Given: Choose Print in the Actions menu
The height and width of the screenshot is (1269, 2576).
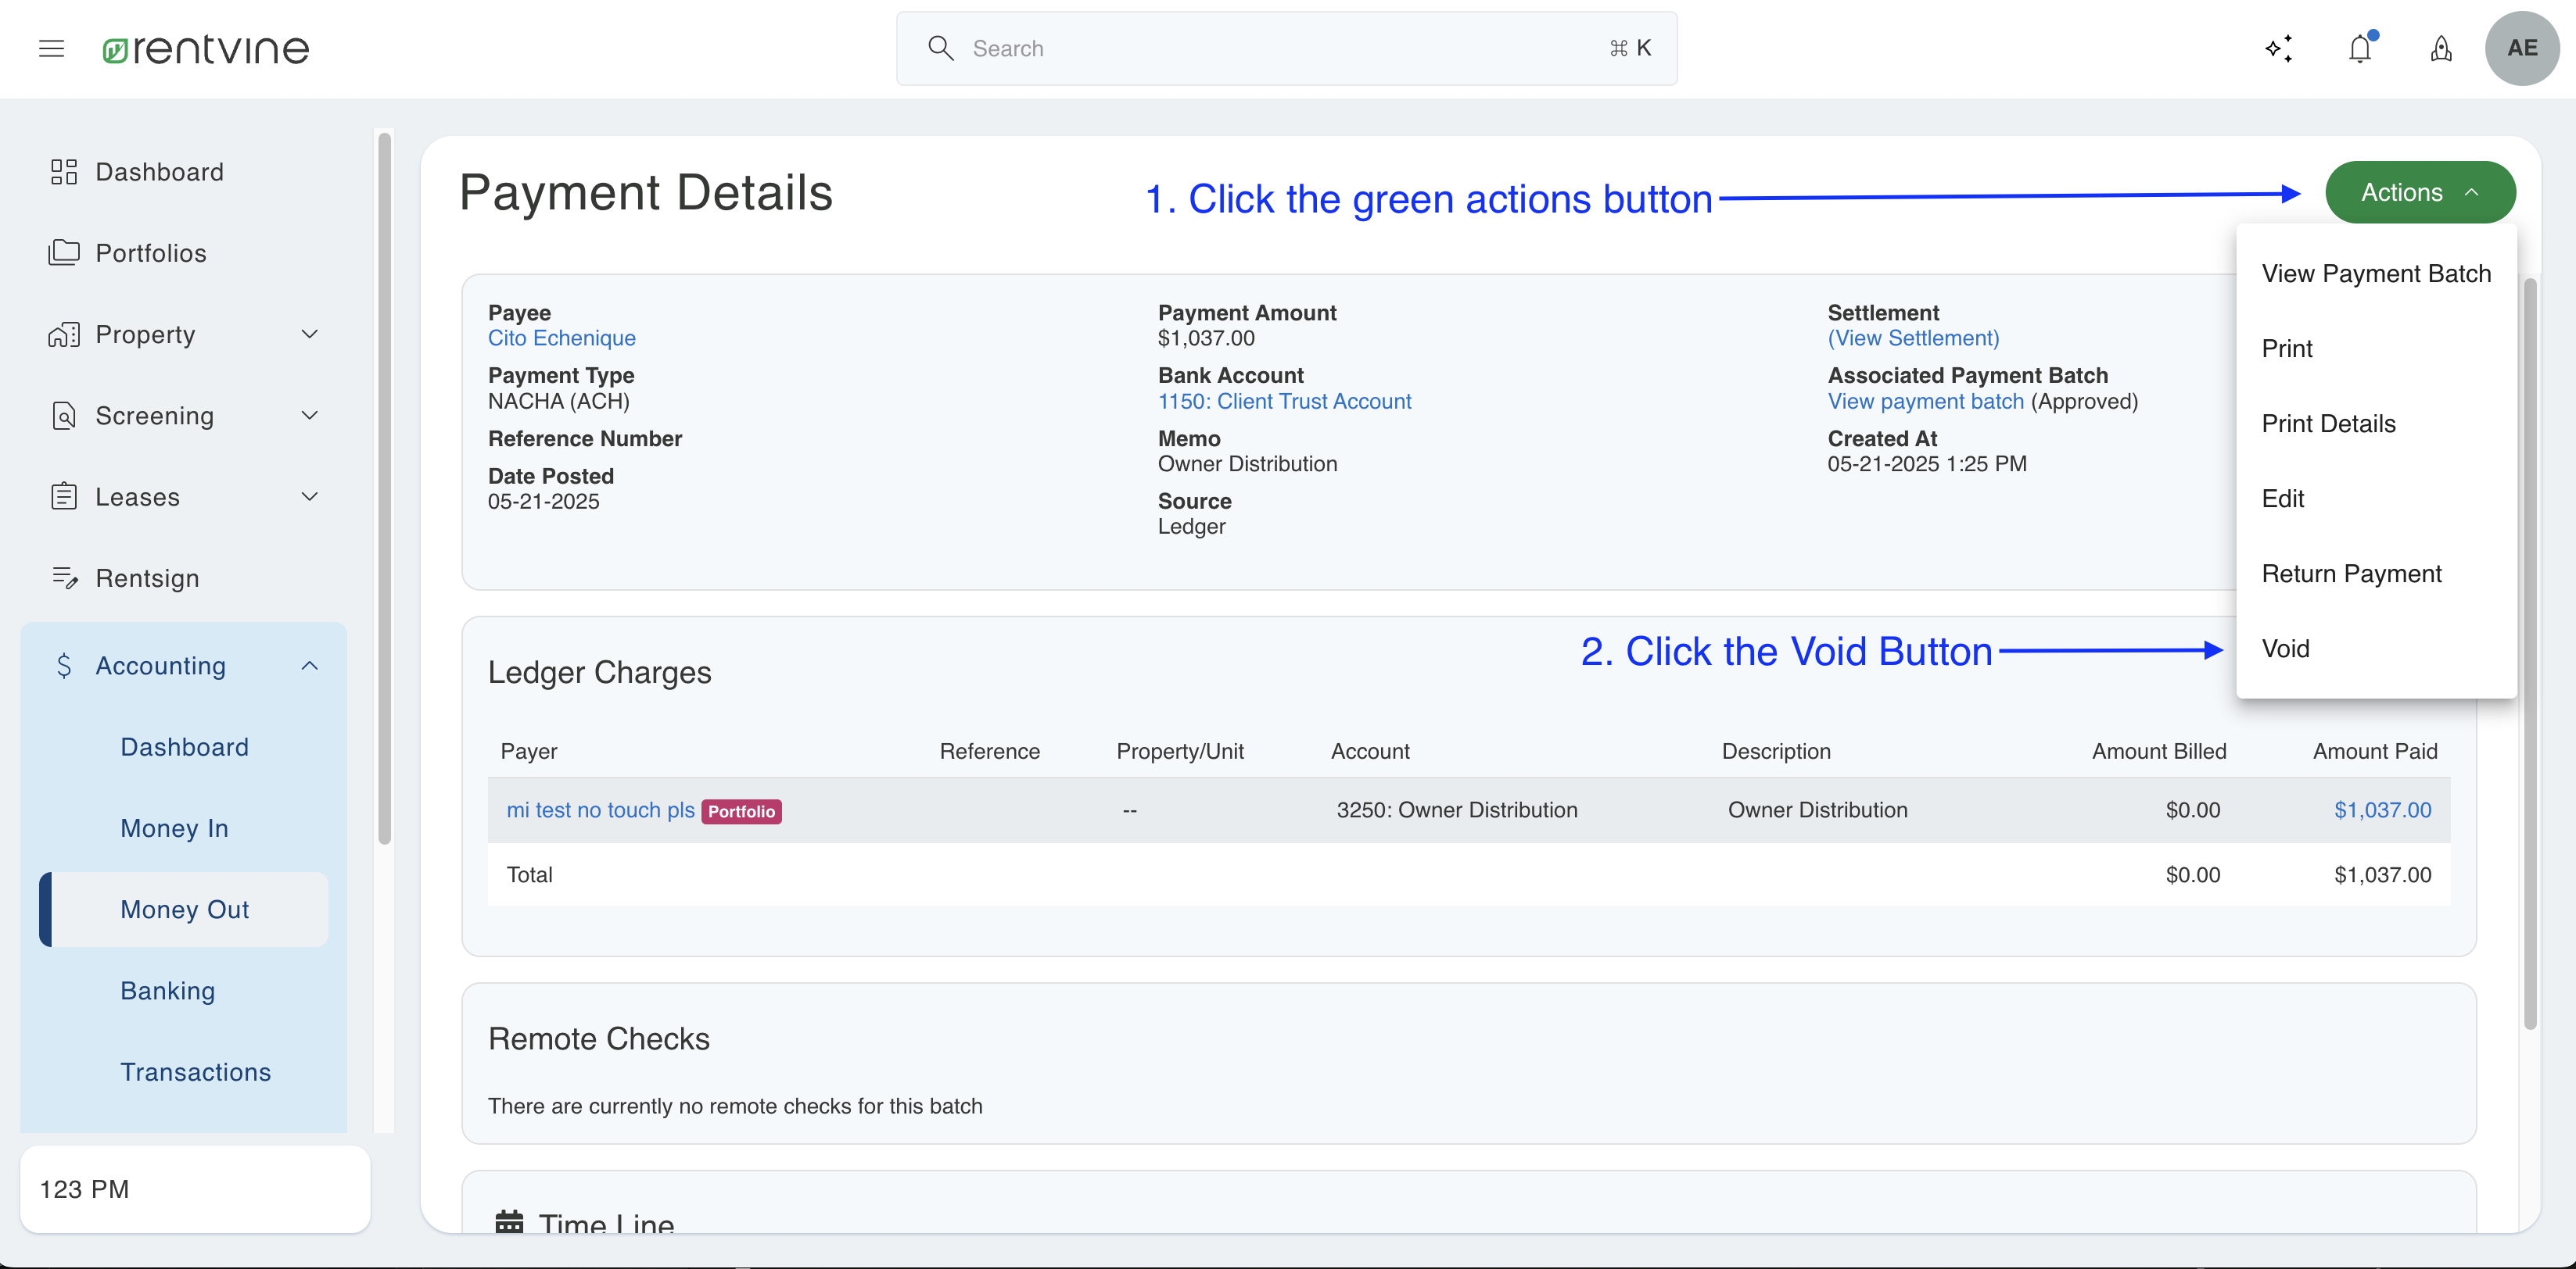Looking at the screenshot, I should point(2376,349).
